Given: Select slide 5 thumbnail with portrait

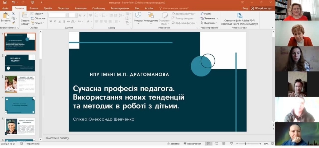Looking at the screenshot, I should pyautogui.click(x=20, y=126).
